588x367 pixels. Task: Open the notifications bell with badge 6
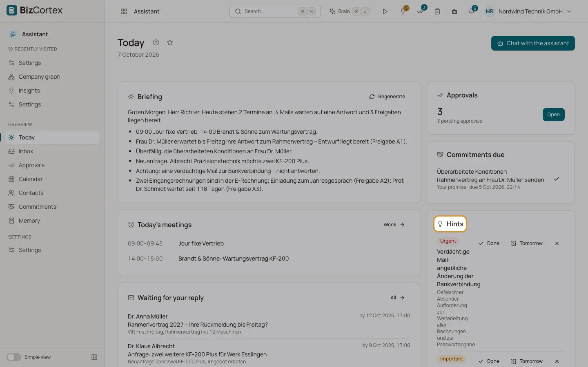point(472,11)
